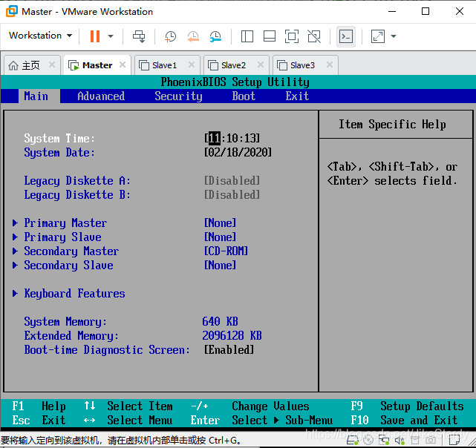Suspend the virtual machine with pause icon
Screen dimensions: 476x448
pyautogui.click(x=95, y=36)
